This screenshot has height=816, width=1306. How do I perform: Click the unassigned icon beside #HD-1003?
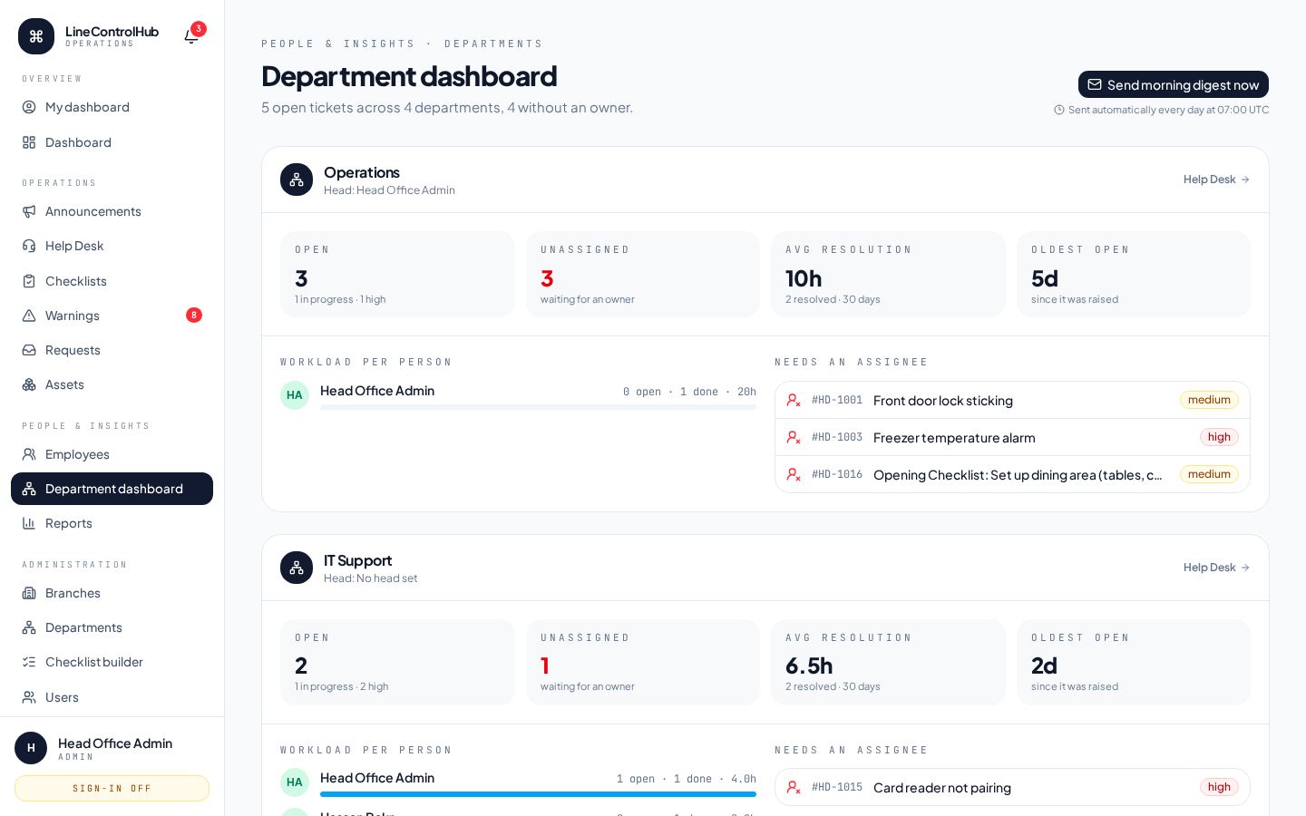tap(794, 437)
